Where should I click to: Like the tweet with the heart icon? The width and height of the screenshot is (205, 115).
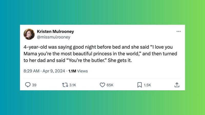click(x=102, y=85)
